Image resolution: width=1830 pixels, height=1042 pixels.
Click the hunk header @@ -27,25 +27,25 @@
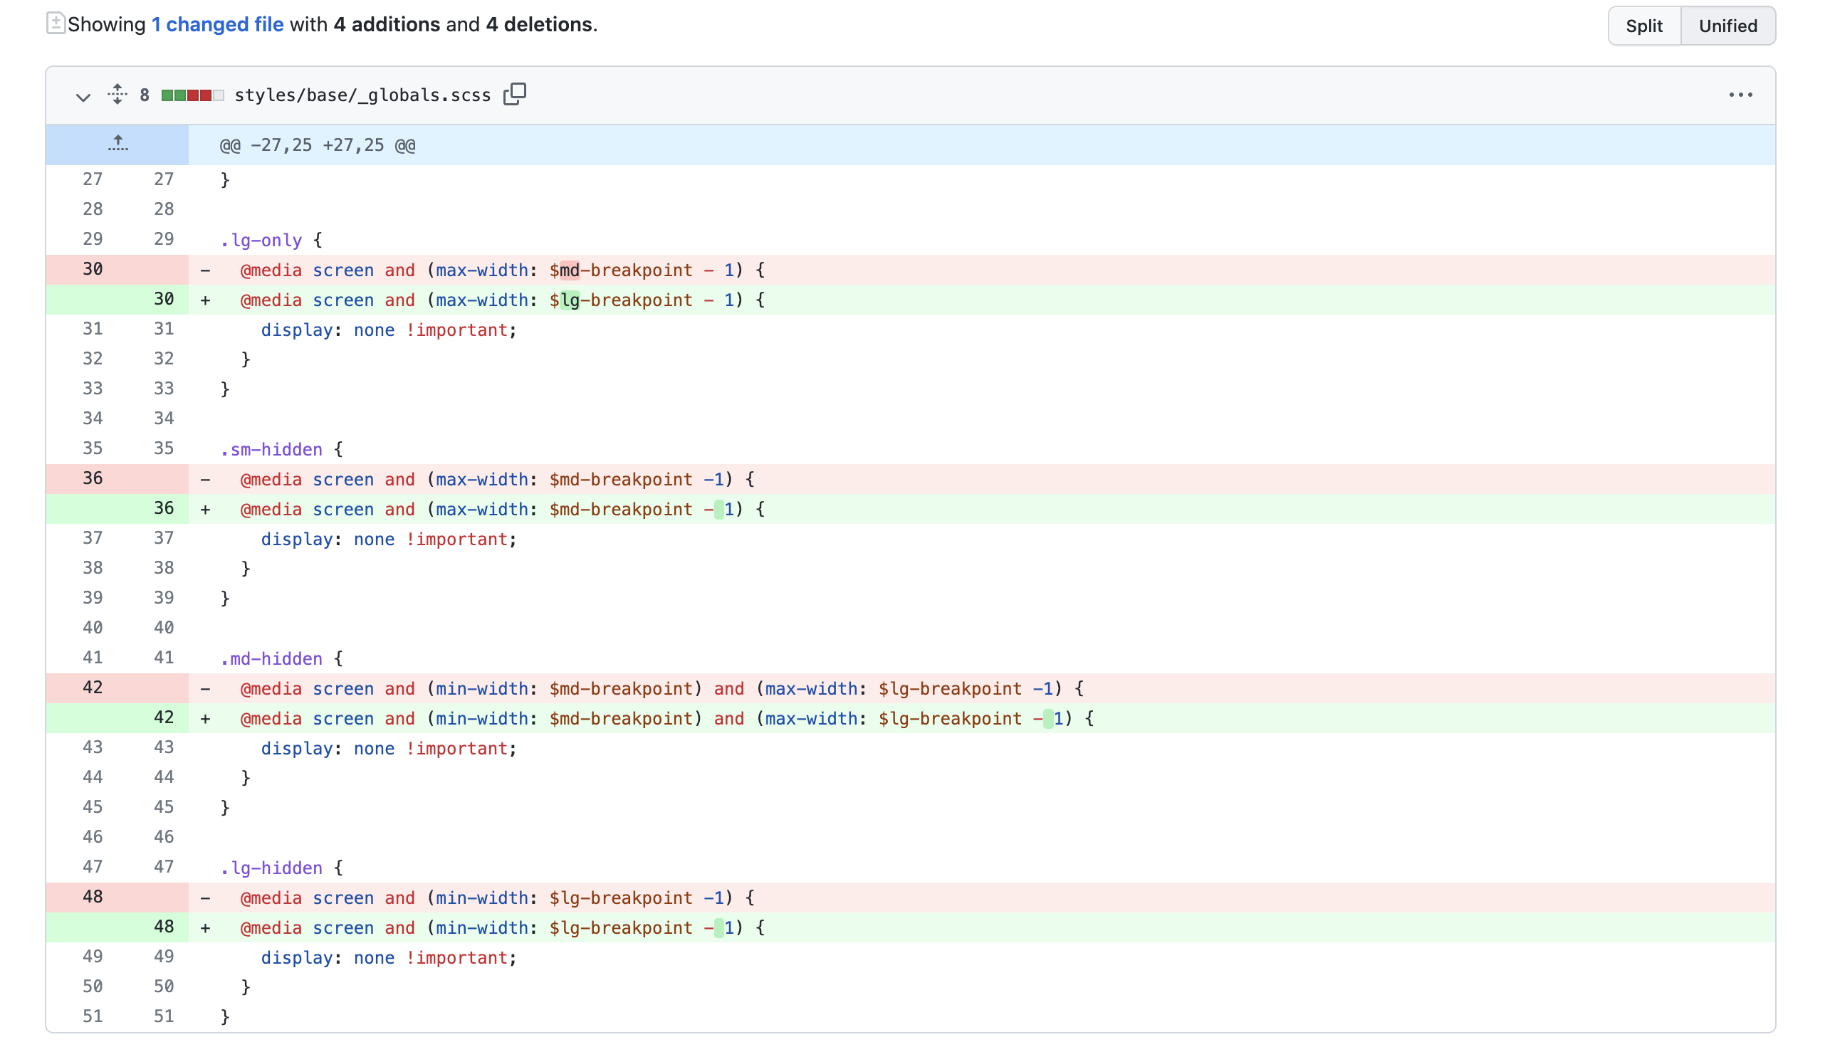(x=317, y=145)
